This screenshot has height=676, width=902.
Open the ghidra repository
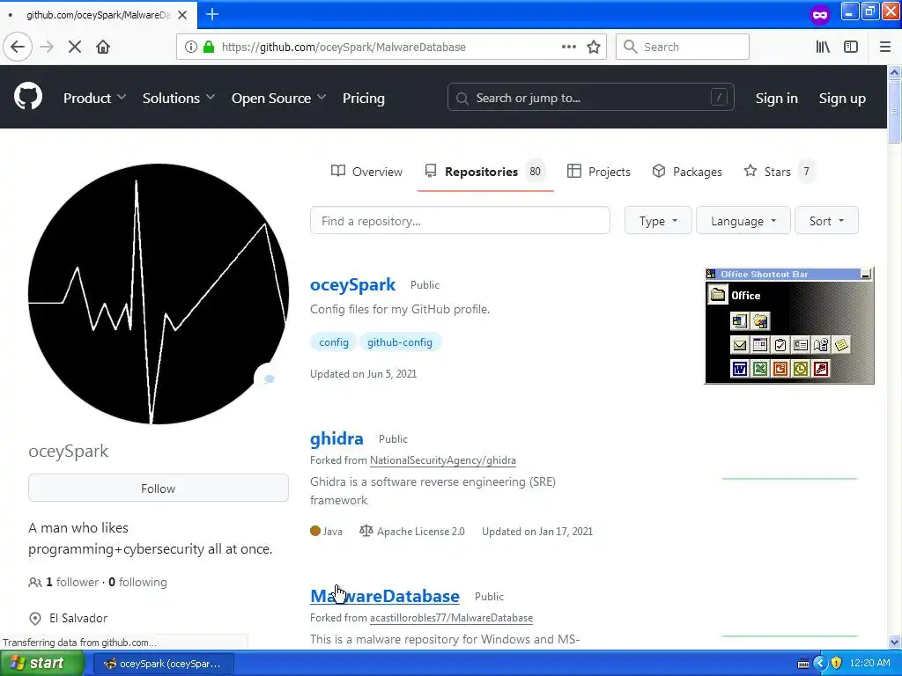tap(336, 438)
